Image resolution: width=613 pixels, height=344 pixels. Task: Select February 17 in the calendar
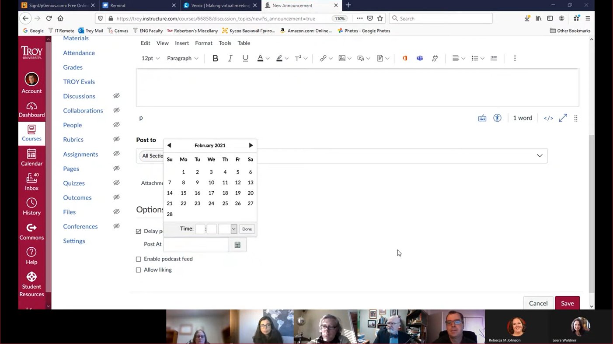[x=211, y=193]
